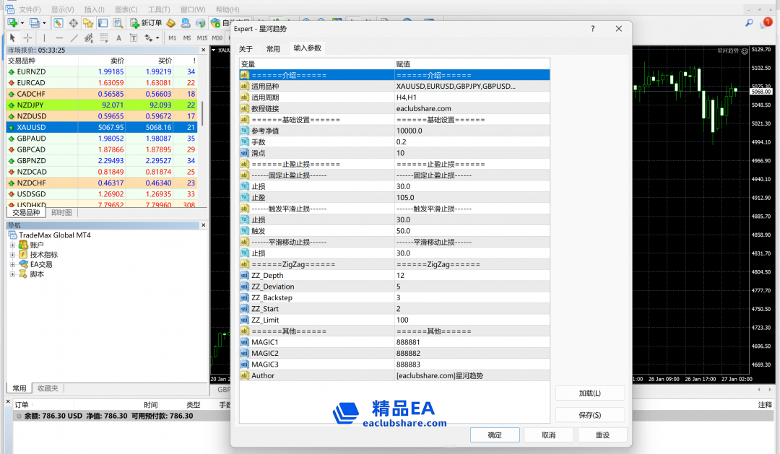The height and width of the screenshot is (454, 780).
Task: Switch chart to M15 timeframe
Action: tap(202, 38)
